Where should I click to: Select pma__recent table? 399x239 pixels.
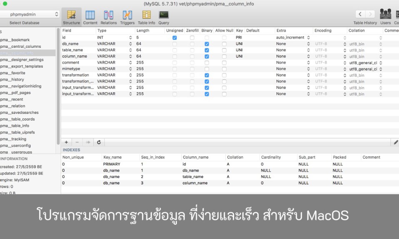27,99
